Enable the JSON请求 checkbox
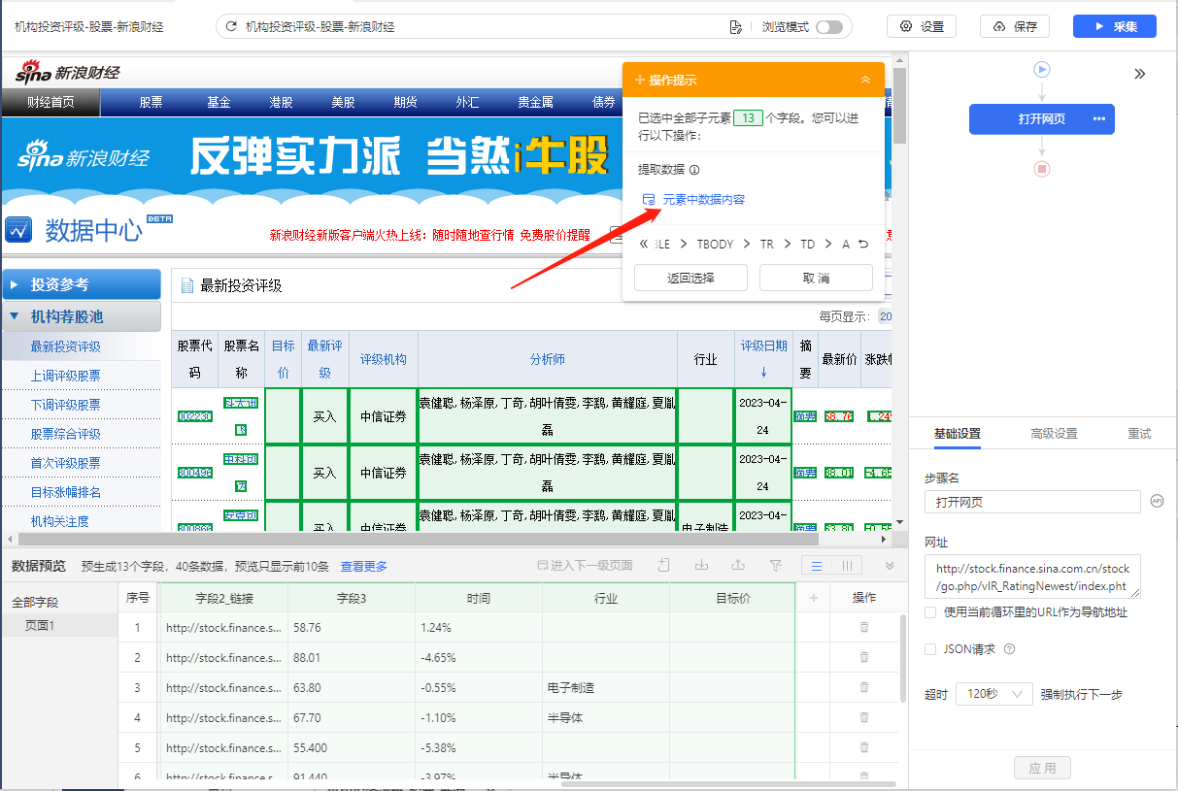 coord(930,649)
